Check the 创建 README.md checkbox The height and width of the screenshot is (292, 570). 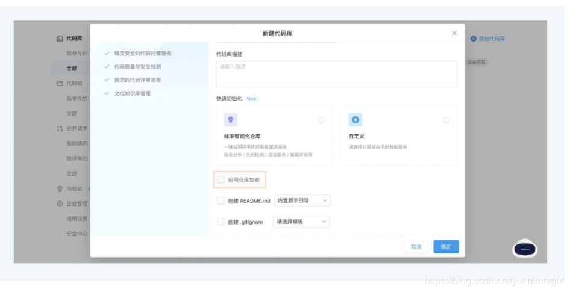221,200
